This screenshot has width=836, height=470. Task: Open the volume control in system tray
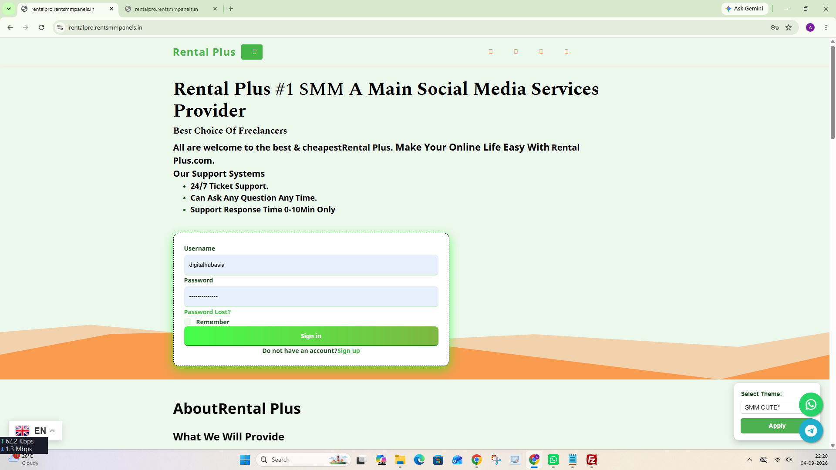[x=789, y=460]
